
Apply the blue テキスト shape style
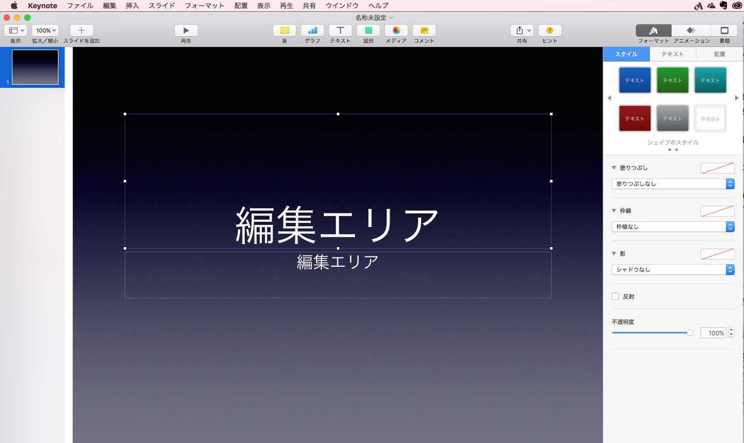click(x=635, y=80)
